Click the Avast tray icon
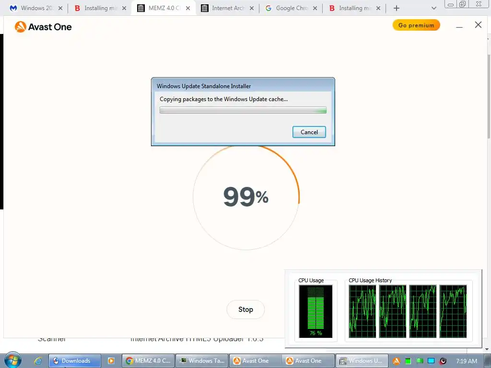 point(397,361)
